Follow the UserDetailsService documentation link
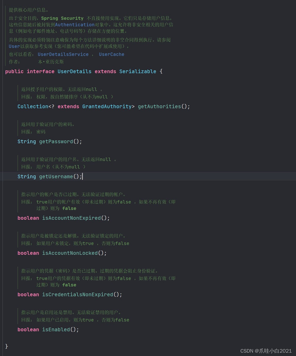Screen dimensions: 296x356 point(63,54)
